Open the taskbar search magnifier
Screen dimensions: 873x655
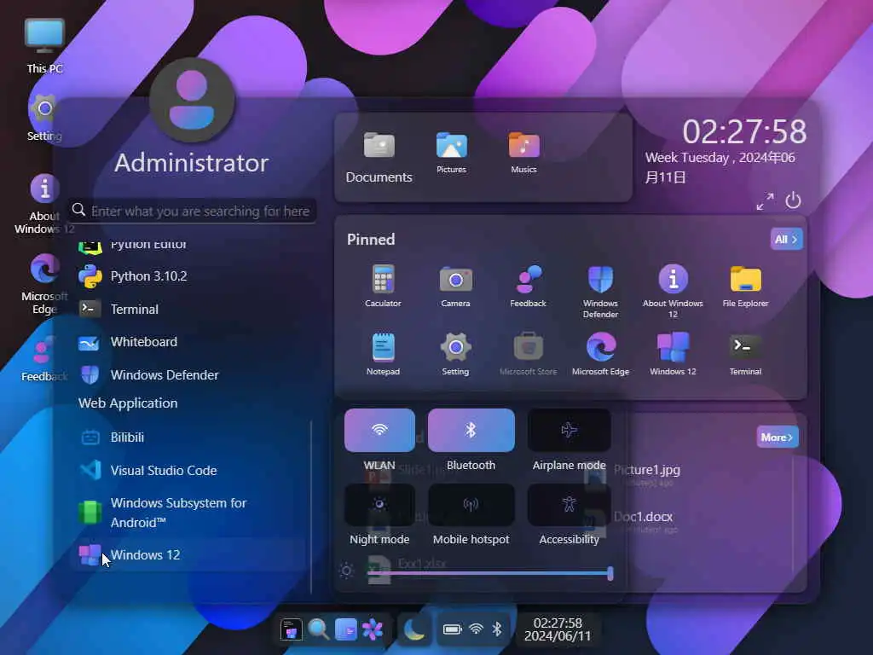tap(319, 629)
